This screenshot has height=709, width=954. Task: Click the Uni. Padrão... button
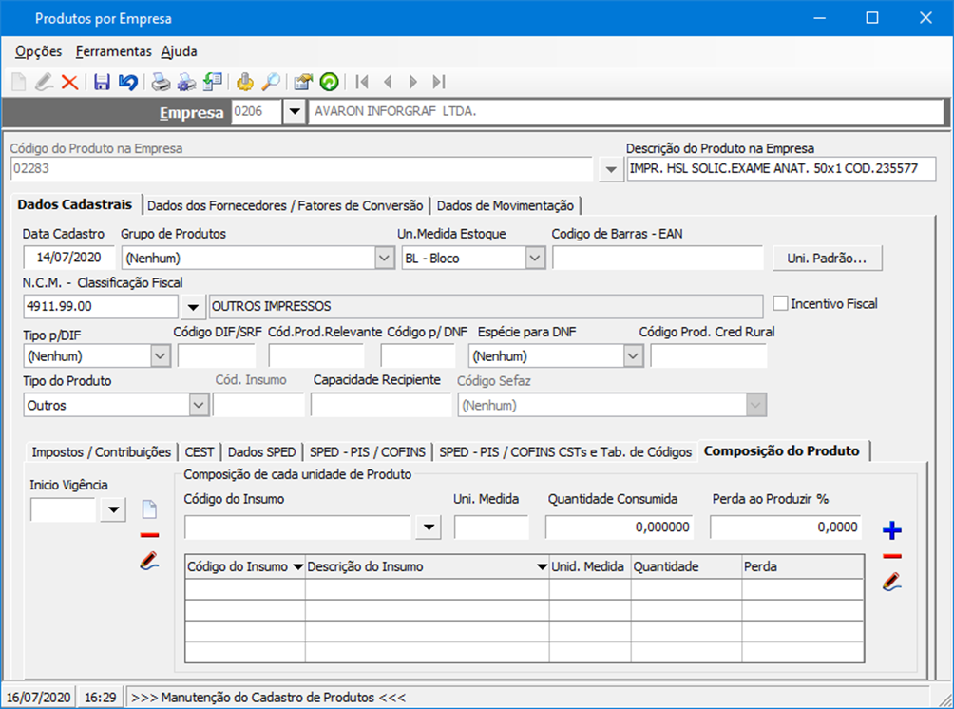click(x=827, y=259)
